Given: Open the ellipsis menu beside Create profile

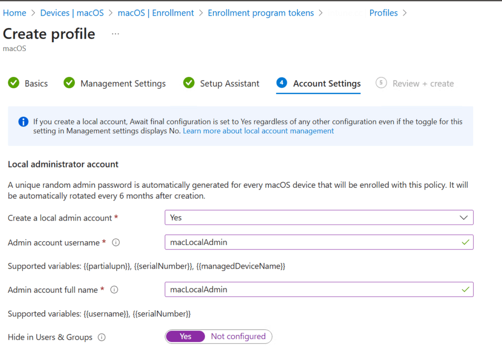Looking at the screenshot, I should [115, 34].
